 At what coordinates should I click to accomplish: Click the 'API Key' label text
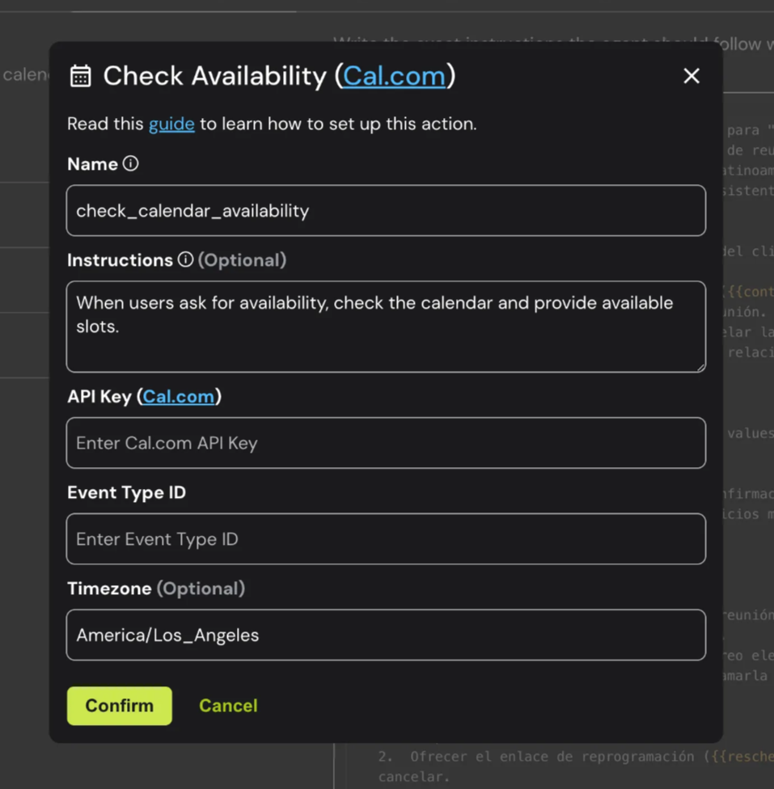[99, 396]
